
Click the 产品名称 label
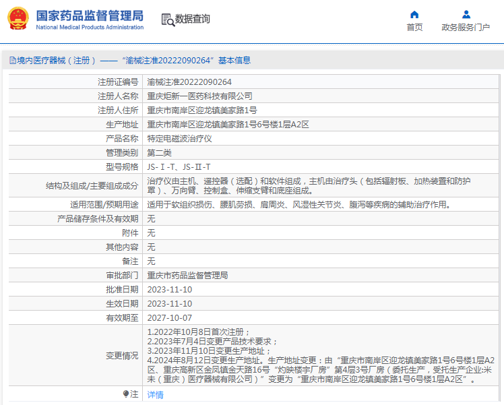(x=122, y=139)
